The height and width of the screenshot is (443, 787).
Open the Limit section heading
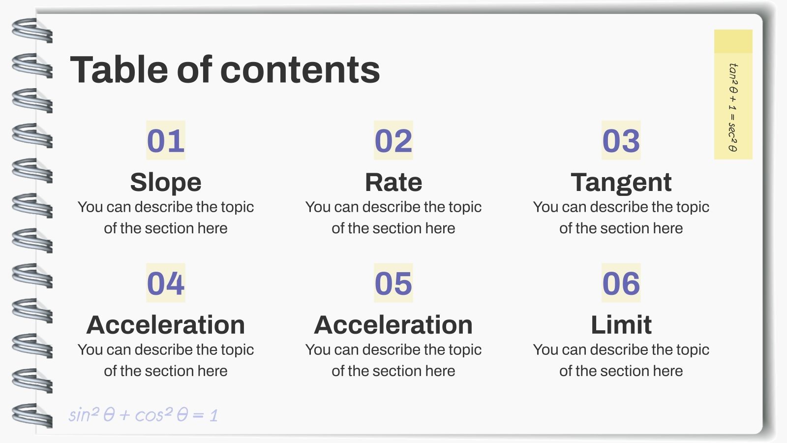621,325
